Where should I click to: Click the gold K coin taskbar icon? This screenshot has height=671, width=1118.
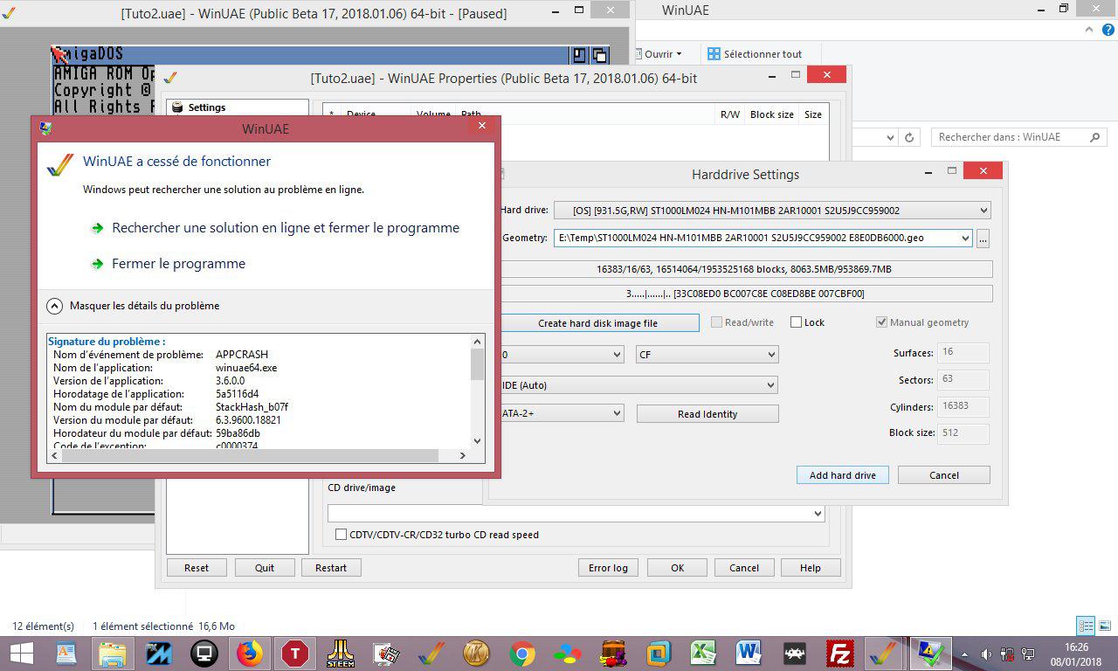click(x=477, y=653)
